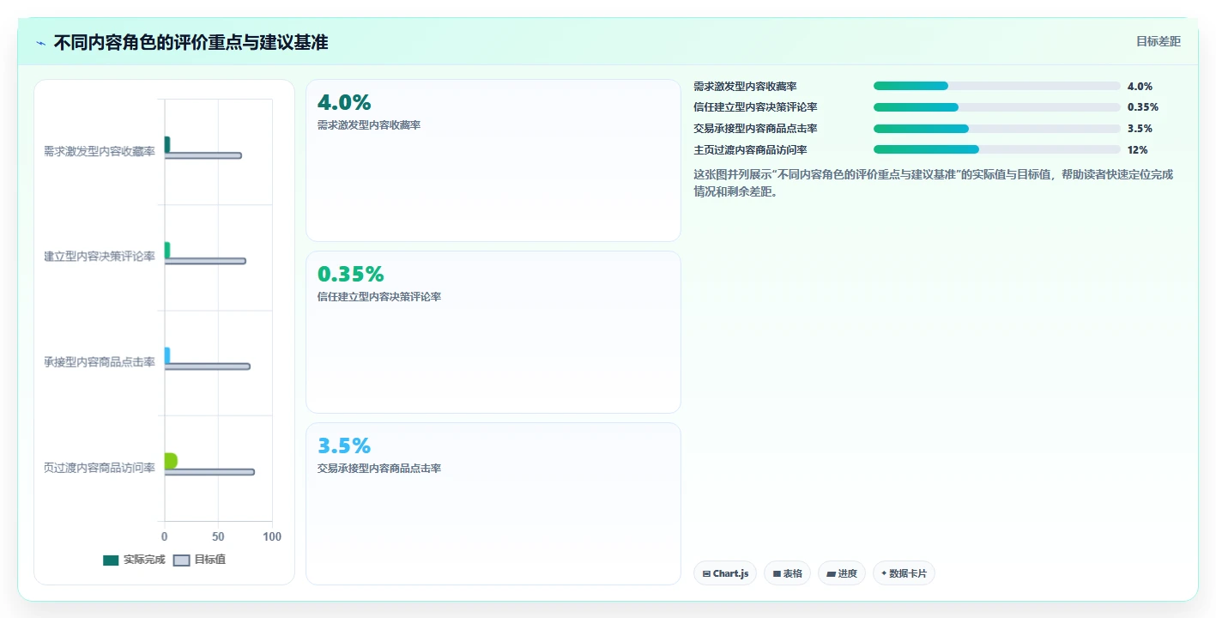Click the lime green actual bar in chart
The height and width of the screenshot is (618, 1216).
(171, 461)
